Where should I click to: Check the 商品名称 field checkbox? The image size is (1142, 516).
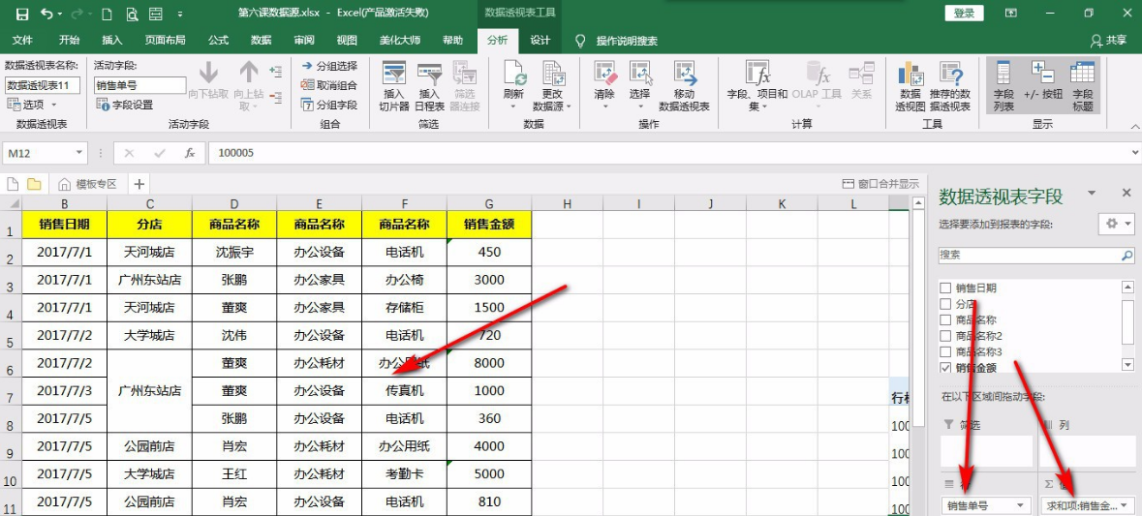[945, 319]
